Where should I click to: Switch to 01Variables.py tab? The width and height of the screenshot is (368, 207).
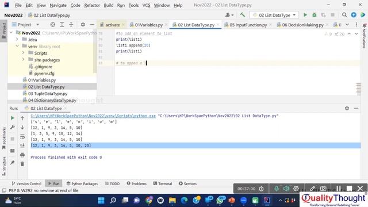[148, 25]
